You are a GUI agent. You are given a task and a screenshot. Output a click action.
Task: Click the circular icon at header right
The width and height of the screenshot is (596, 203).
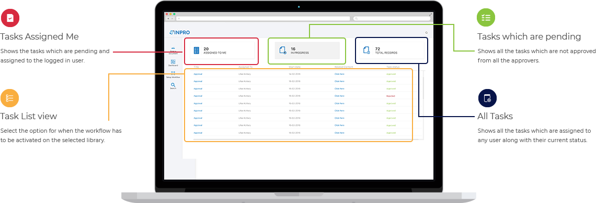[x=427, y=33]
